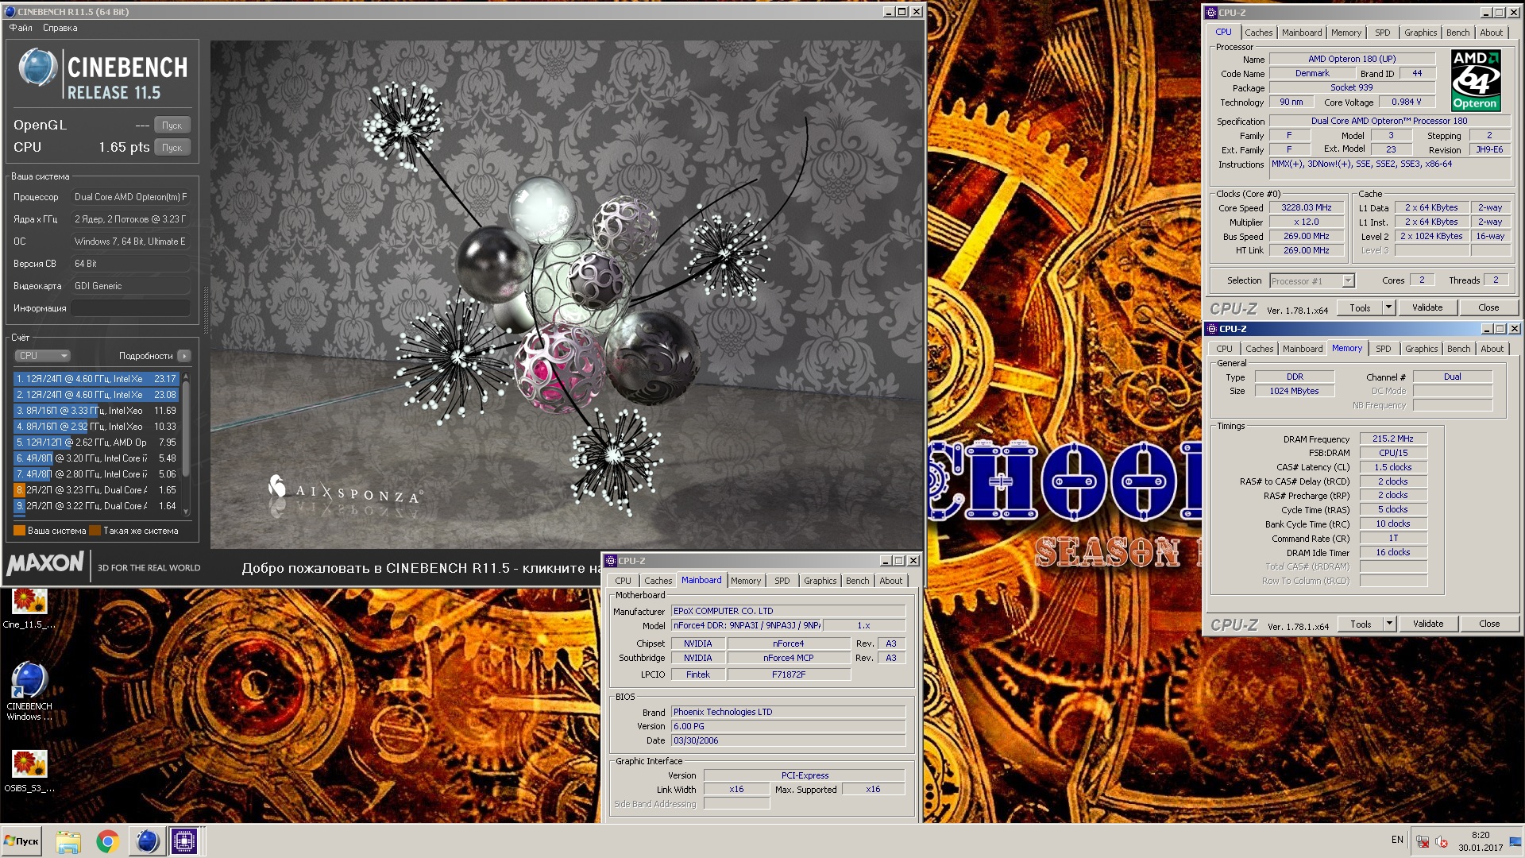This screenshot has height=858, width=1525.
Task: Click the Подробности details arrow button
Action: [x=184, y=356]
